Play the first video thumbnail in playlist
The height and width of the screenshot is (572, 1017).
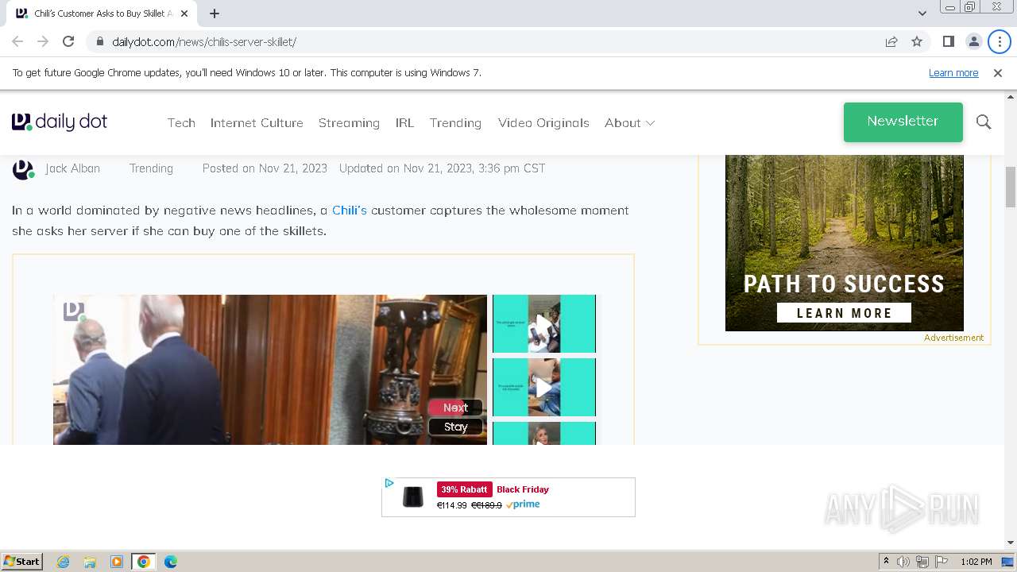coord(544,323)
